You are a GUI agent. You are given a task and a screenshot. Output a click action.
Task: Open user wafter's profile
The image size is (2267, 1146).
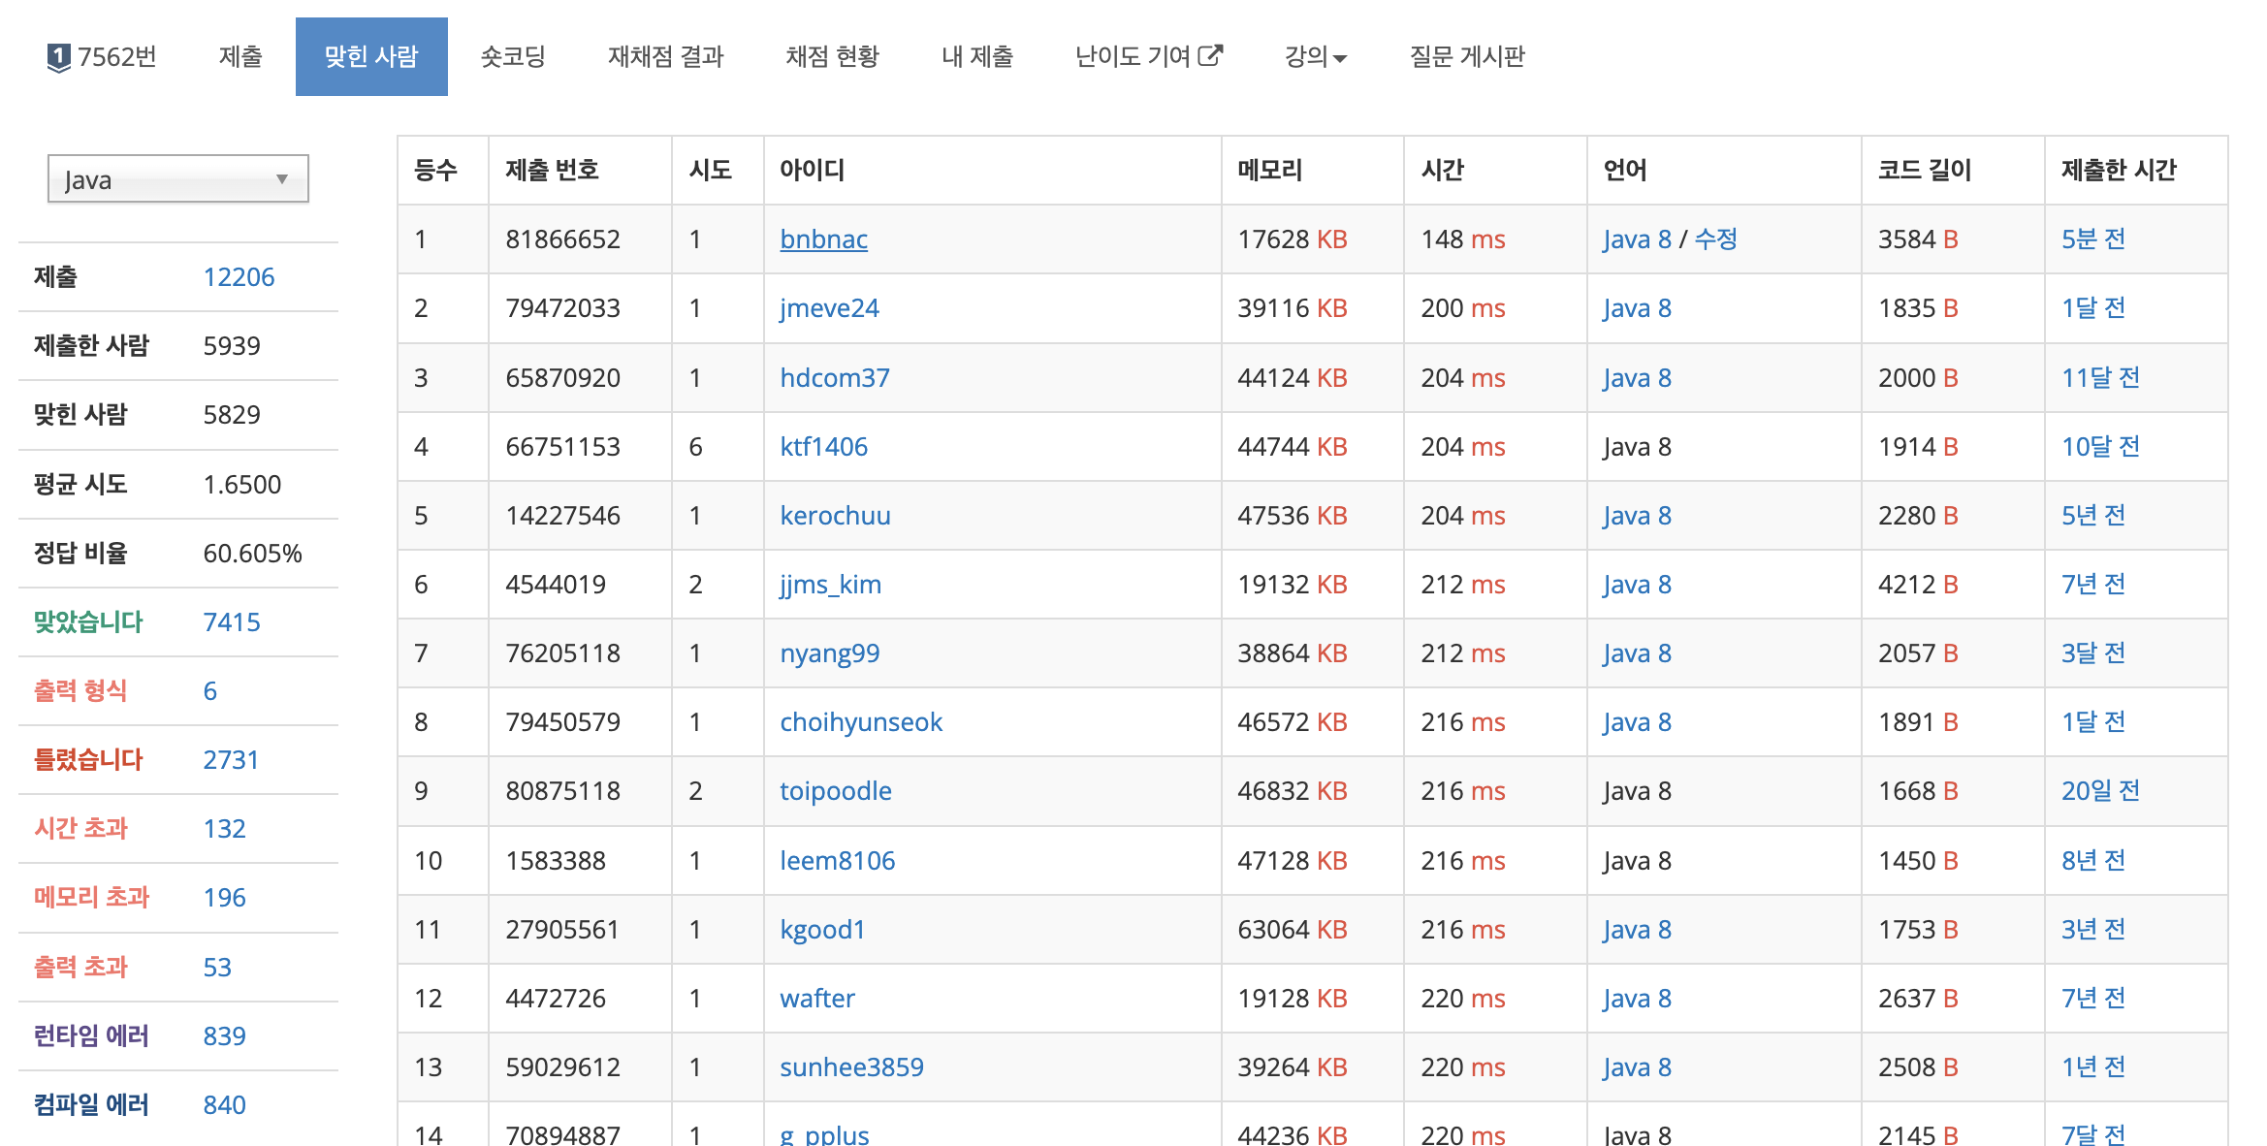817,999
